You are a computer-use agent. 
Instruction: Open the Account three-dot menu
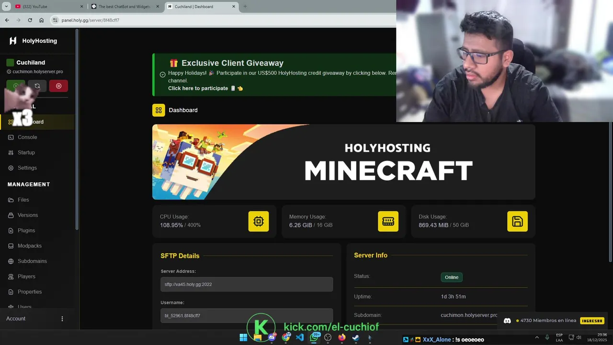62,319
